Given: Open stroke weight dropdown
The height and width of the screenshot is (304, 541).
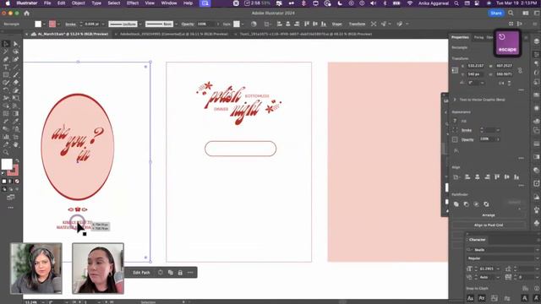Looking at the screenshot, I should pos(103,24).
